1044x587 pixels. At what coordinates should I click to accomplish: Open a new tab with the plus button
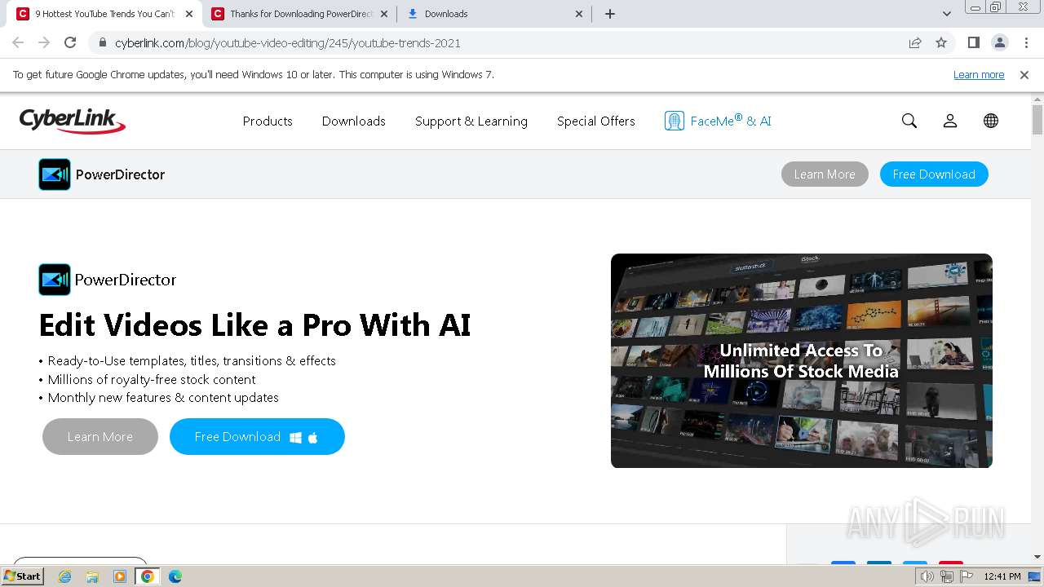pyautogui.click(x=610, y=14)
